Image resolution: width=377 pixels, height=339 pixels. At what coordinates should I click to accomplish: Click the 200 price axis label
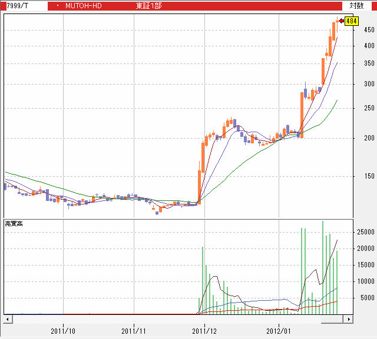(369, 138)
